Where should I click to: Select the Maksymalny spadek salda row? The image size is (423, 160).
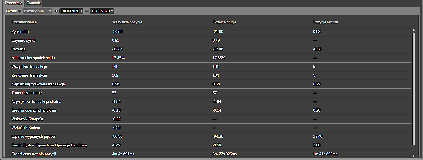(210, 58)
